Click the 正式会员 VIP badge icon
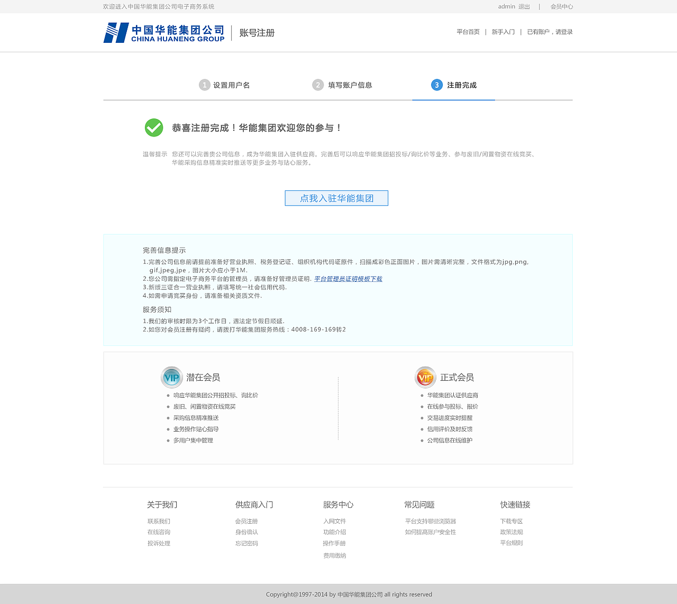This screenshot has height=604, width=677. [x=425, y=377]
